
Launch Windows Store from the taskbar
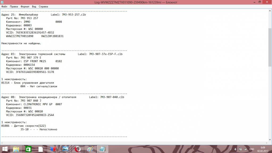point(28,149)
